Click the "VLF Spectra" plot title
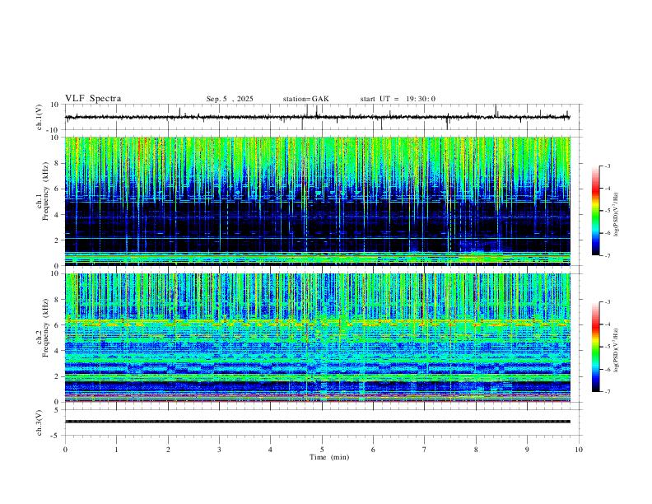 [93, 99]
